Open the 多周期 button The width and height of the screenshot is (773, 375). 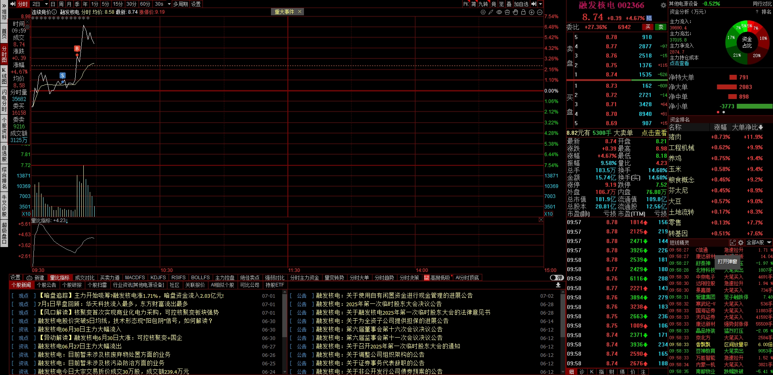pos(181,4)
